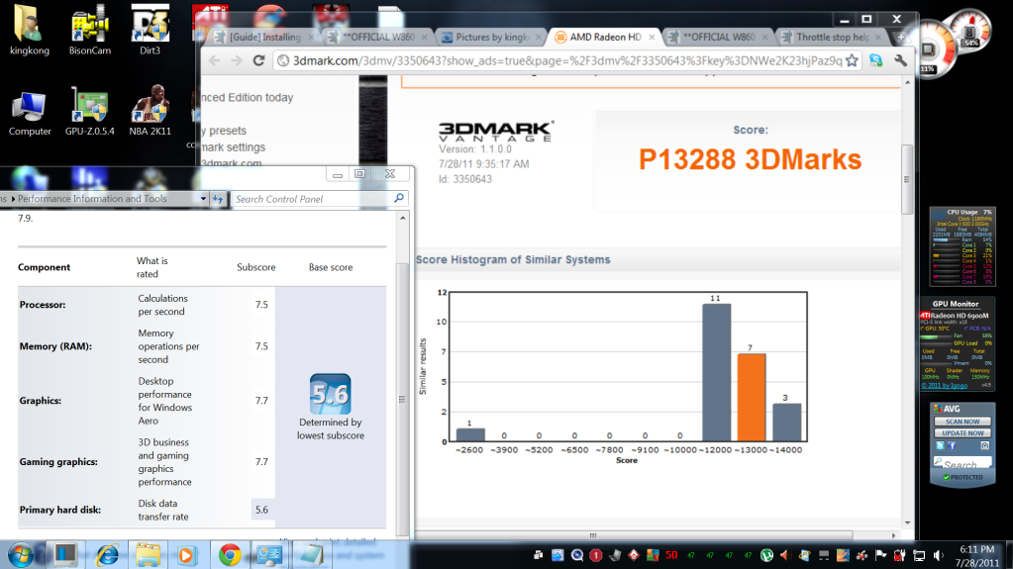Click the Gaming graphics row label
This screenshot has height=569, width=1013.
pyautogui.click(x=58, y=462)
